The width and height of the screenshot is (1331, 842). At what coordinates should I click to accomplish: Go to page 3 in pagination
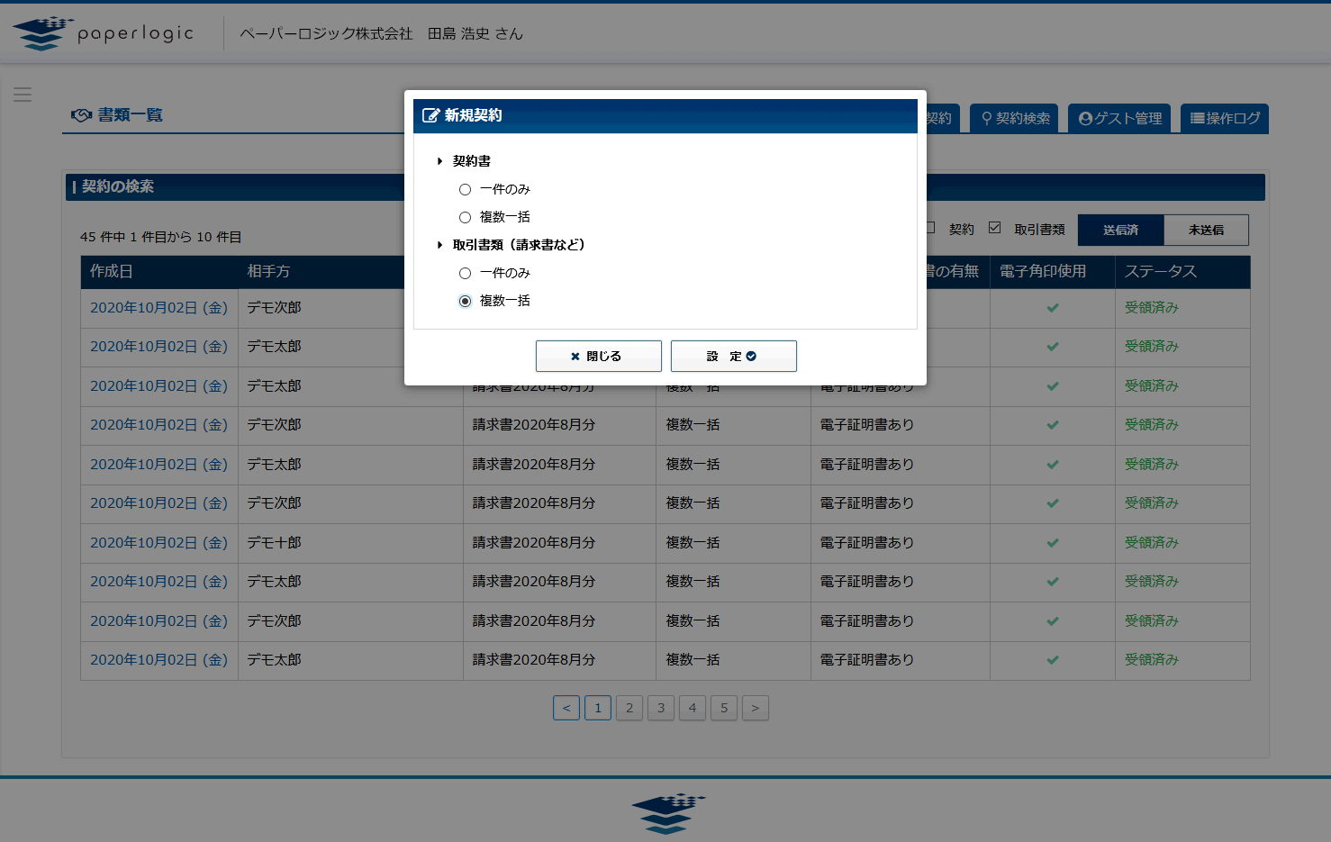coord(661,708)
